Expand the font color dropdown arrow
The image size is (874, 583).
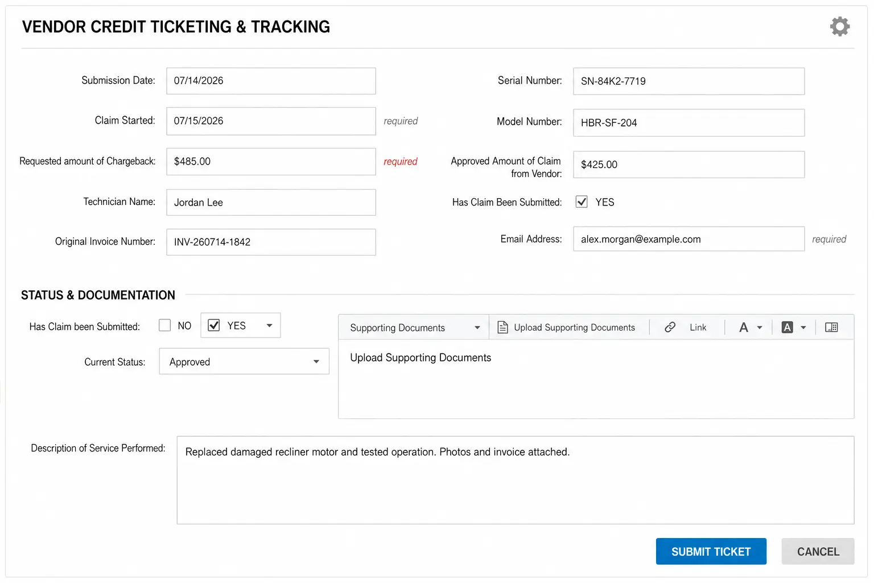coord(760,328)
